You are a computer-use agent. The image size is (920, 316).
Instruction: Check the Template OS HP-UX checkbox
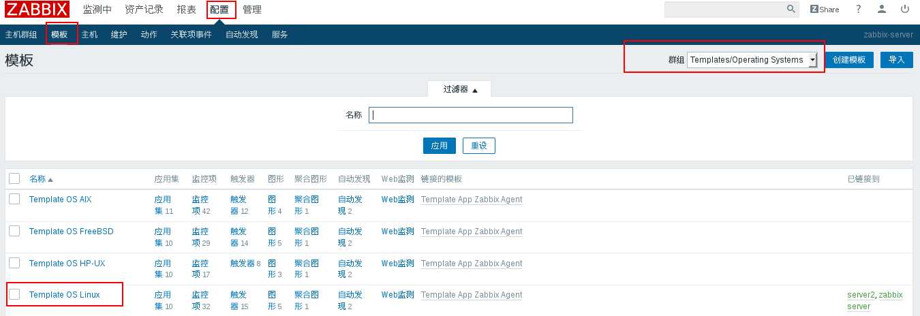tap(14, 263)
